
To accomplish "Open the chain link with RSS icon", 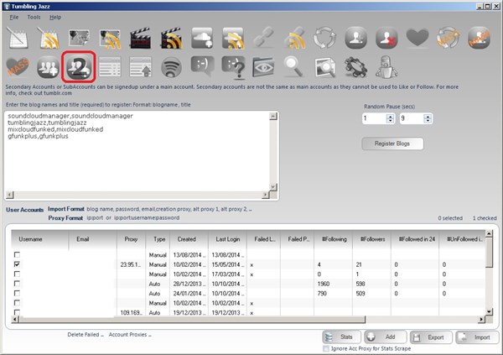I will (295, 38).
